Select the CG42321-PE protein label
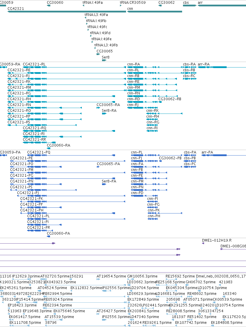Screen dimensions: 246x327 coord(21,158)
